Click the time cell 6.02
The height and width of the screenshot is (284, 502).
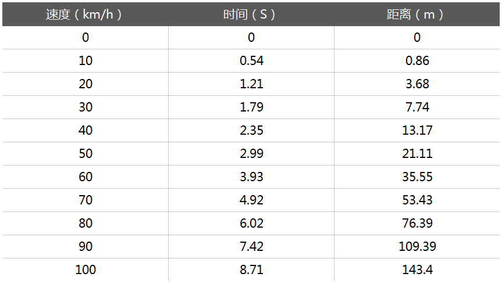251,224
